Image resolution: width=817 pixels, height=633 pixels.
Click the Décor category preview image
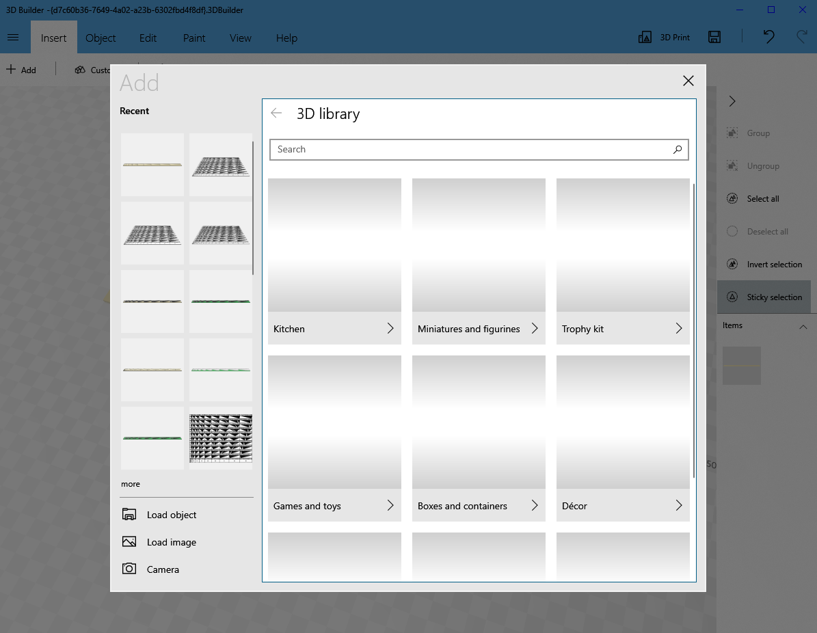tap(623, 422)
